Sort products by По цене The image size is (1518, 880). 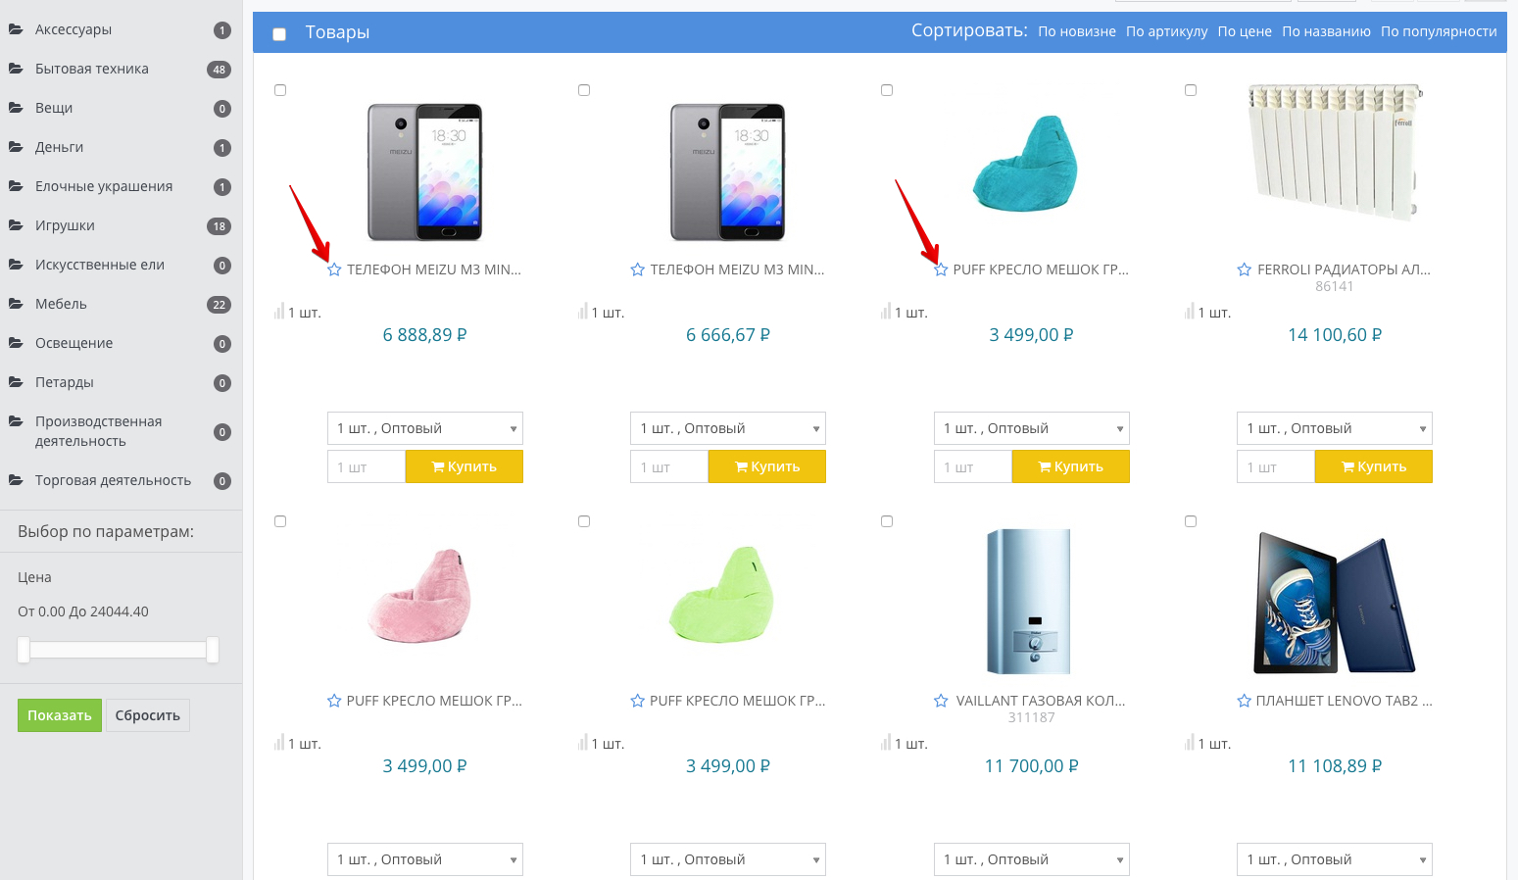pos(1245,31)
